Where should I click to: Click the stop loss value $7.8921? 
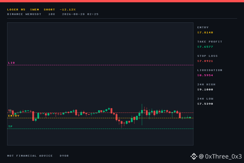pos(205,61)
